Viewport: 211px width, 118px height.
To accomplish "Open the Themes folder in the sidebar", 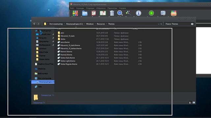I will tap(42, 55).
